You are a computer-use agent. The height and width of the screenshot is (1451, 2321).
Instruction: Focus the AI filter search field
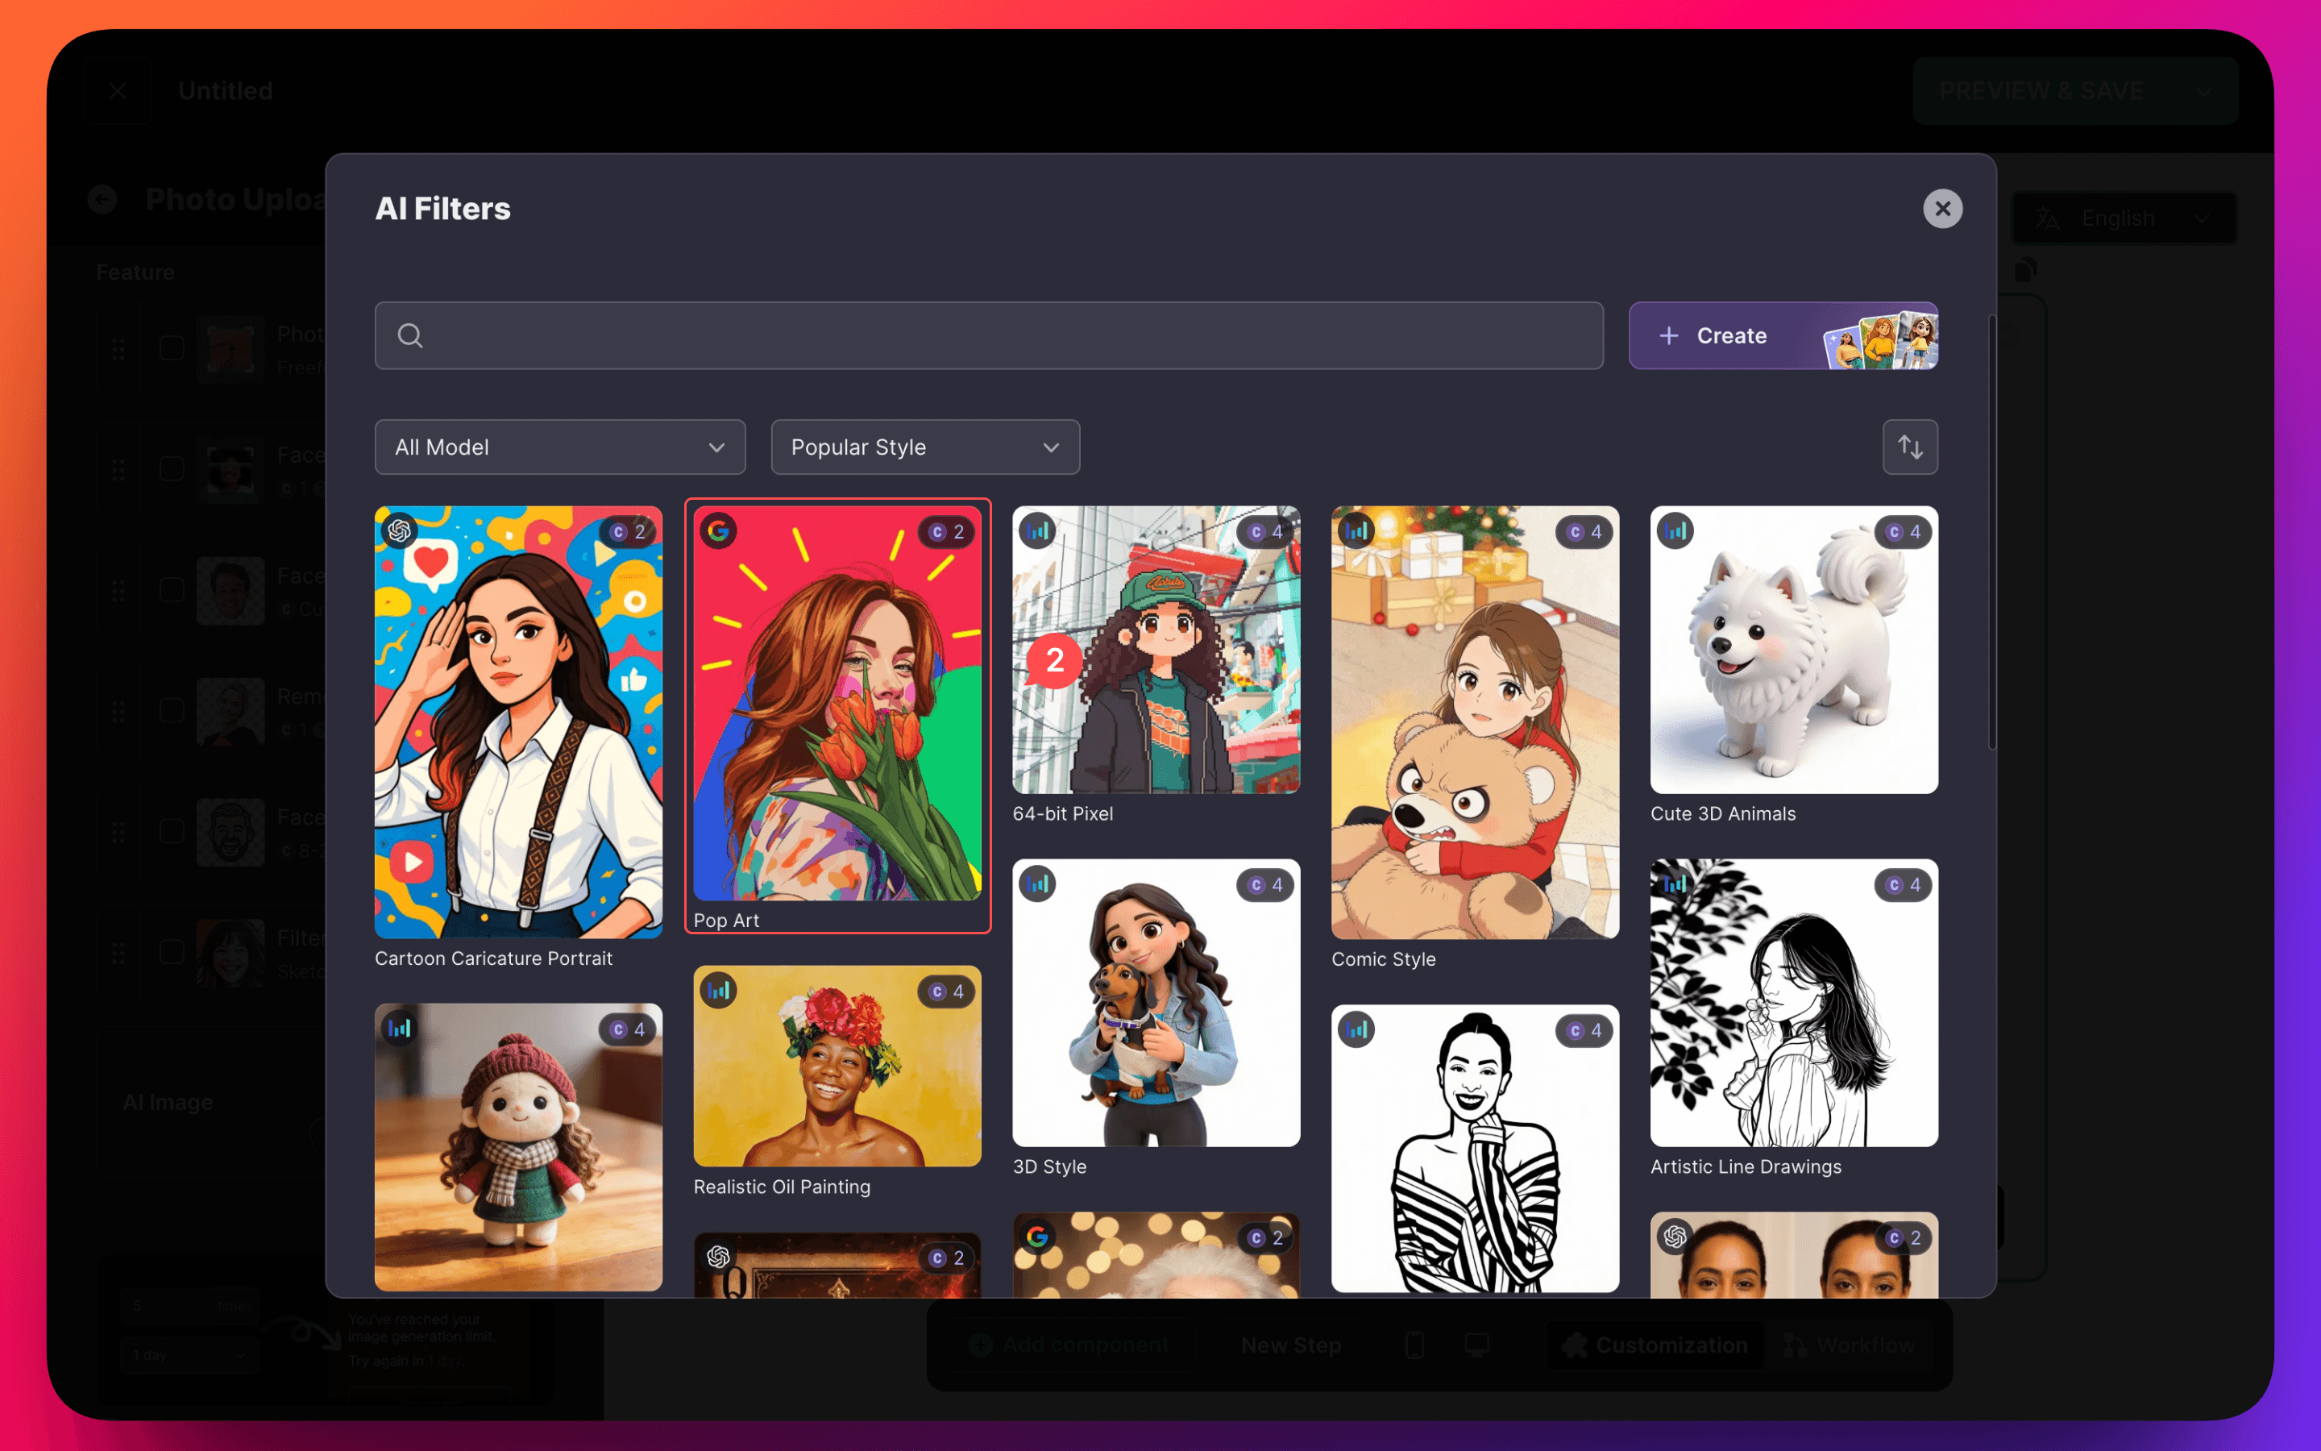(1007, 336)
